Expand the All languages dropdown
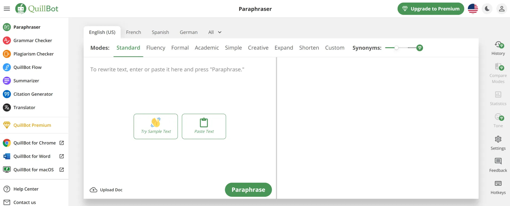The image size is (510, 206). click(x=215, y=32)
